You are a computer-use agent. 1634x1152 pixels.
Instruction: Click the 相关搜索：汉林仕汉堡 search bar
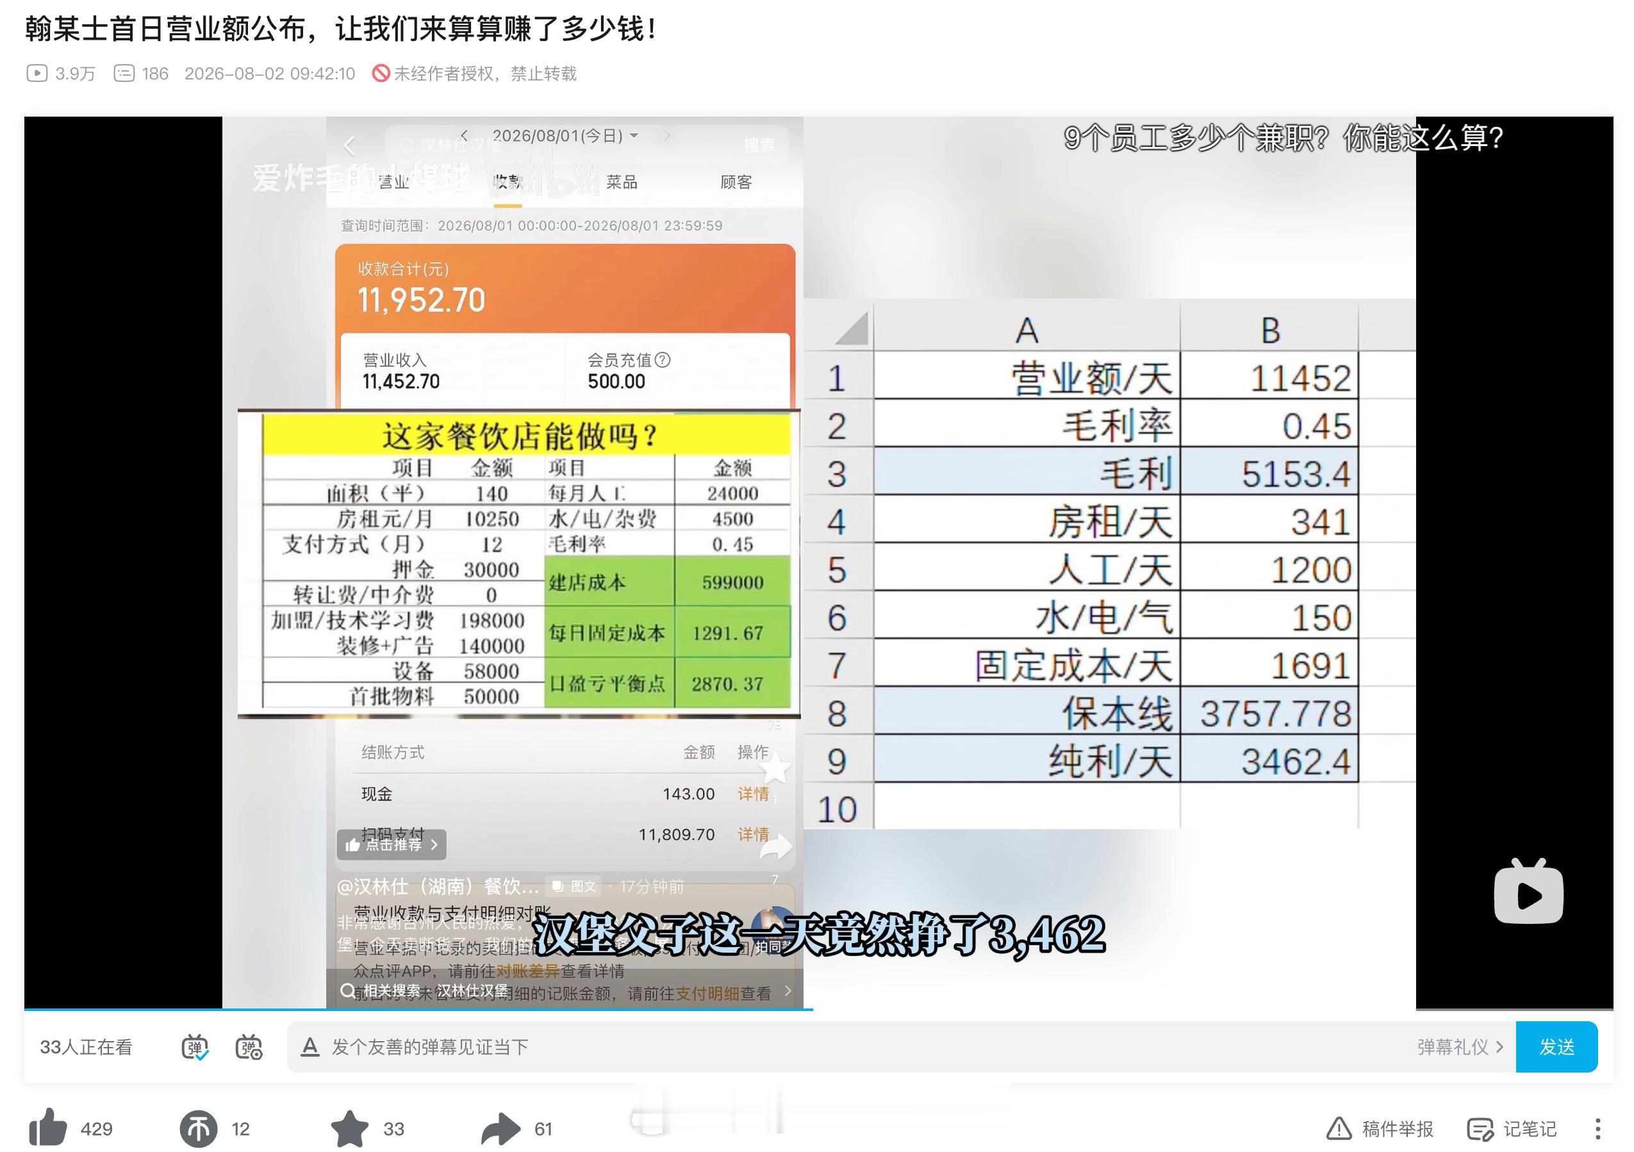(565, 991)
